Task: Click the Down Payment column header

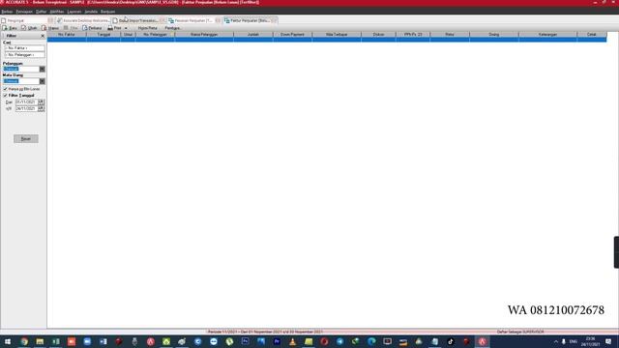Action: (x=292, y=35)
